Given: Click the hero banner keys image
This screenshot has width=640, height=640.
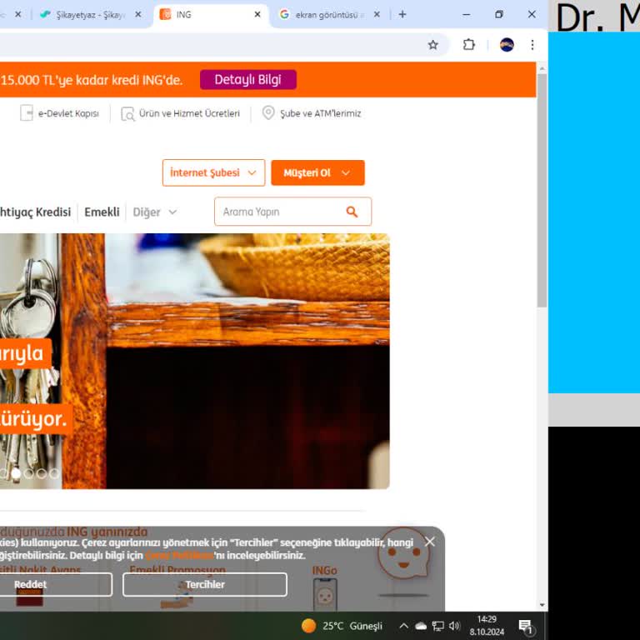Looking at the screenshot, I should pos(195,361).
